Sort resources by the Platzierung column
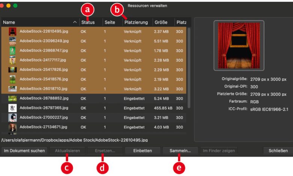 (x=136, y=22)
